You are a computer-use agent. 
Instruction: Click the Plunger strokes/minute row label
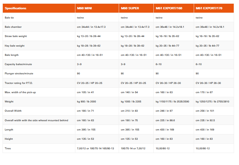coord(19,73)
